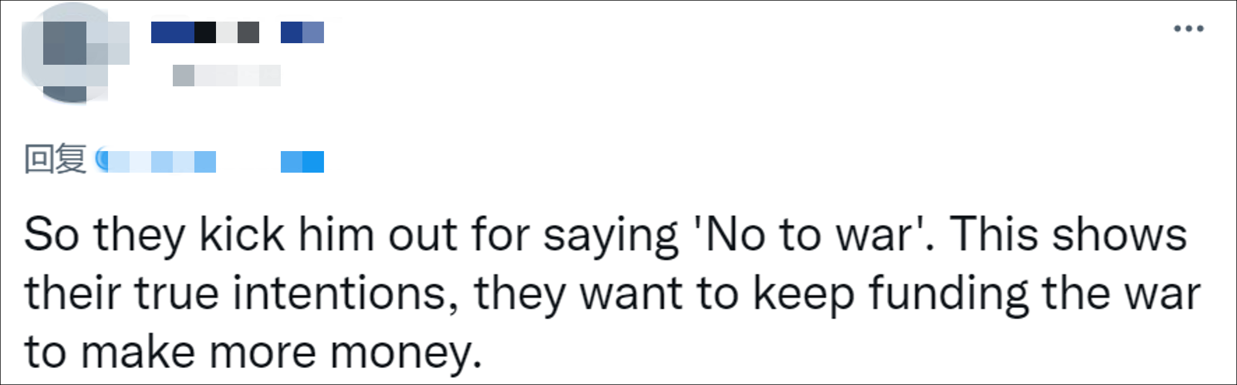Click the 回复 reply label

coord(55,159)
